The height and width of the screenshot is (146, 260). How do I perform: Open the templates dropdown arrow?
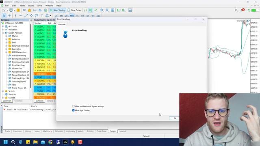(x=14, y=10)
